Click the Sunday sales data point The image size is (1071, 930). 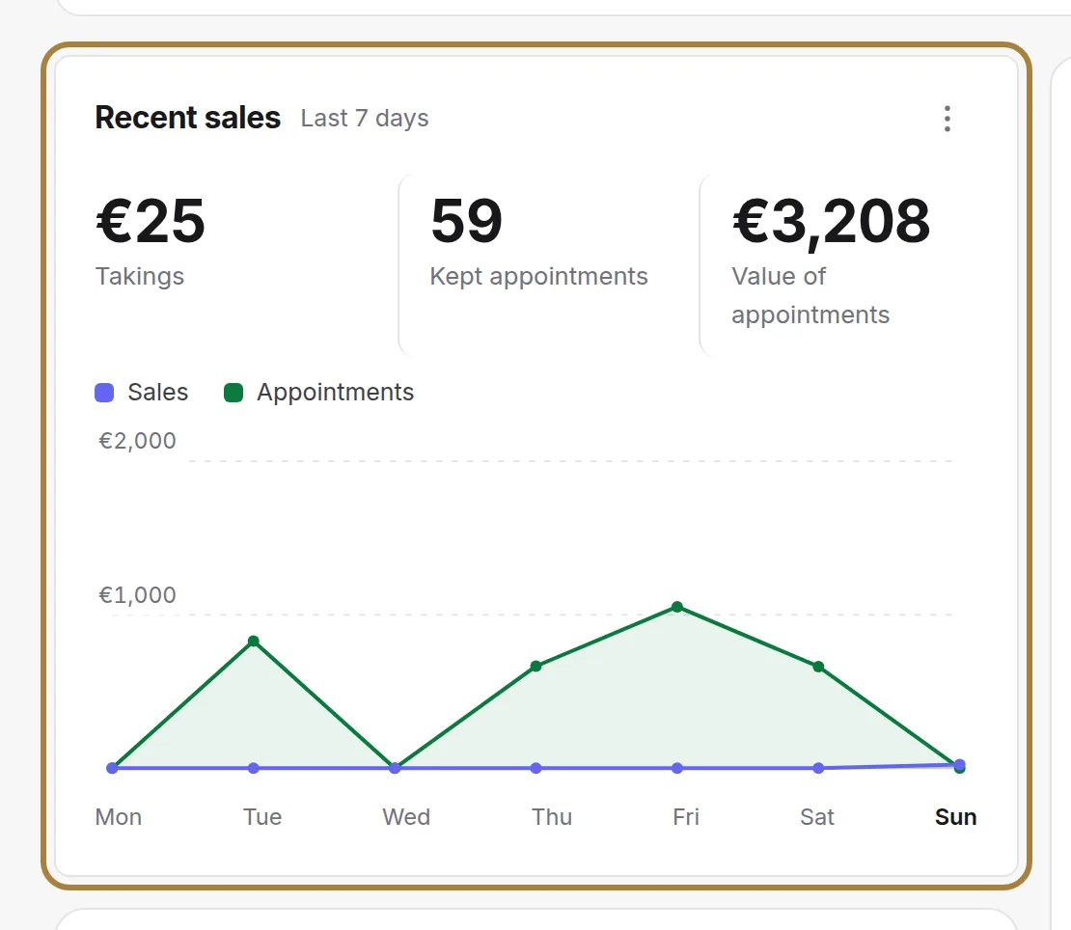click(960, 764)
